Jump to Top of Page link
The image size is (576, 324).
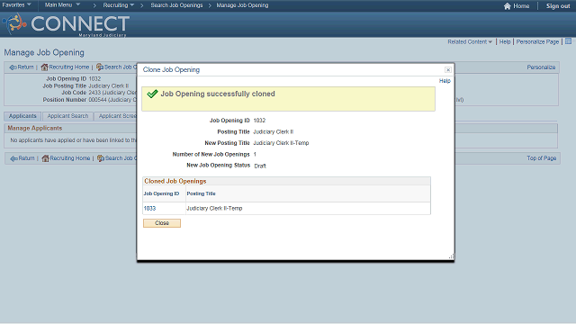[x=542, y=158]
